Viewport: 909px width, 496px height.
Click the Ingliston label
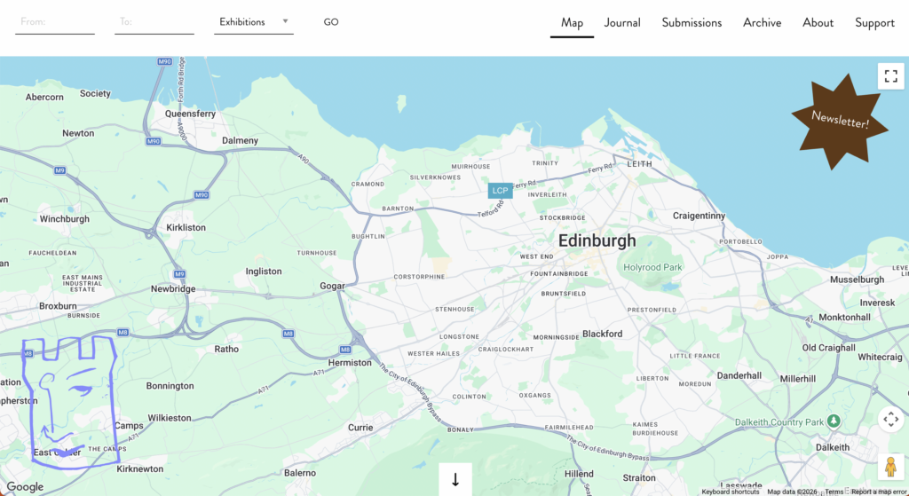tap(263, 272)
